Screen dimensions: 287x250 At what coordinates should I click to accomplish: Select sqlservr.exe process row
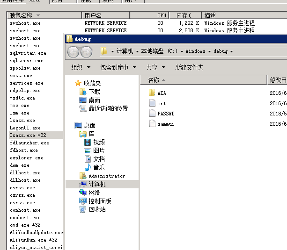(x=36, y=61)
